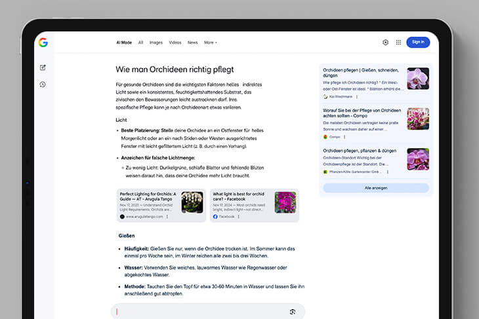
Task: Expand the More dropdown in the nav
Action: [211, 43]
